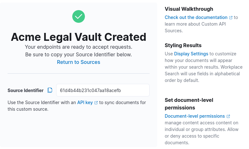Click the external-link icon beside API key

(x=96, y=103)
